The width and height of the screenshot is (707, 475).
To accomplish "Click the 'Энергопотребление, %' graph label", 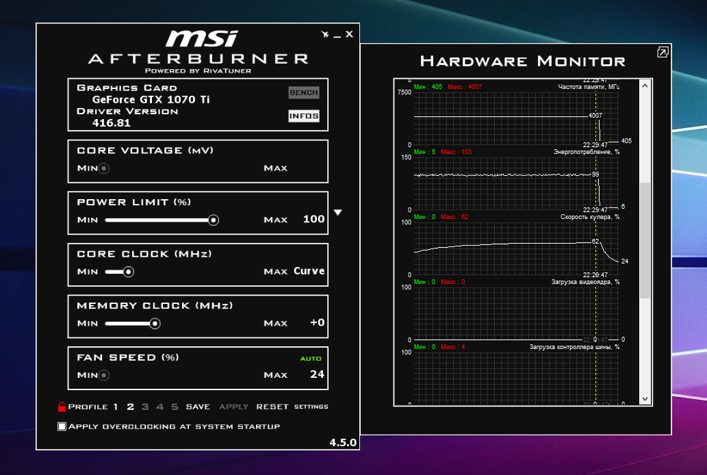I will coord(586,152).
